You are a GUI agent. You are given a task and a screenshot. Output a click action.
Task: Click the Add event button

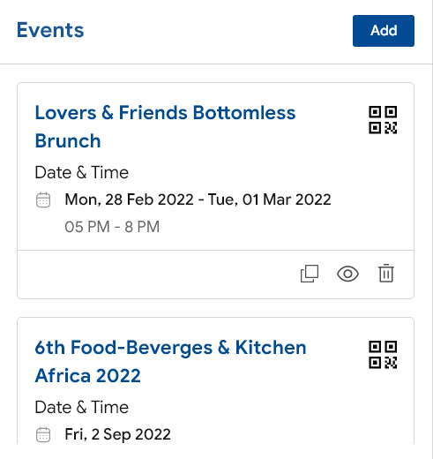[x=384, y=31]
